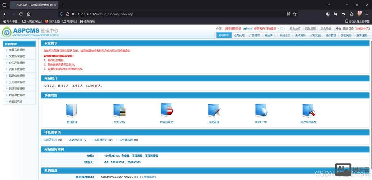Click the 网站首页 button
372x180 pixels.
pyautogui.click(x=310, y=28)
